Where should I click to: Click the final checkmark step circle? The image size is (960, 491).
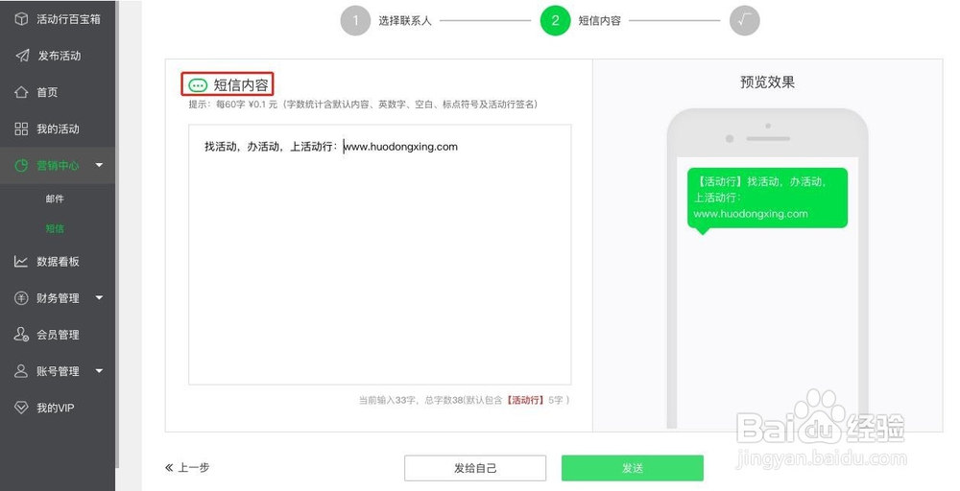[745, 21]
